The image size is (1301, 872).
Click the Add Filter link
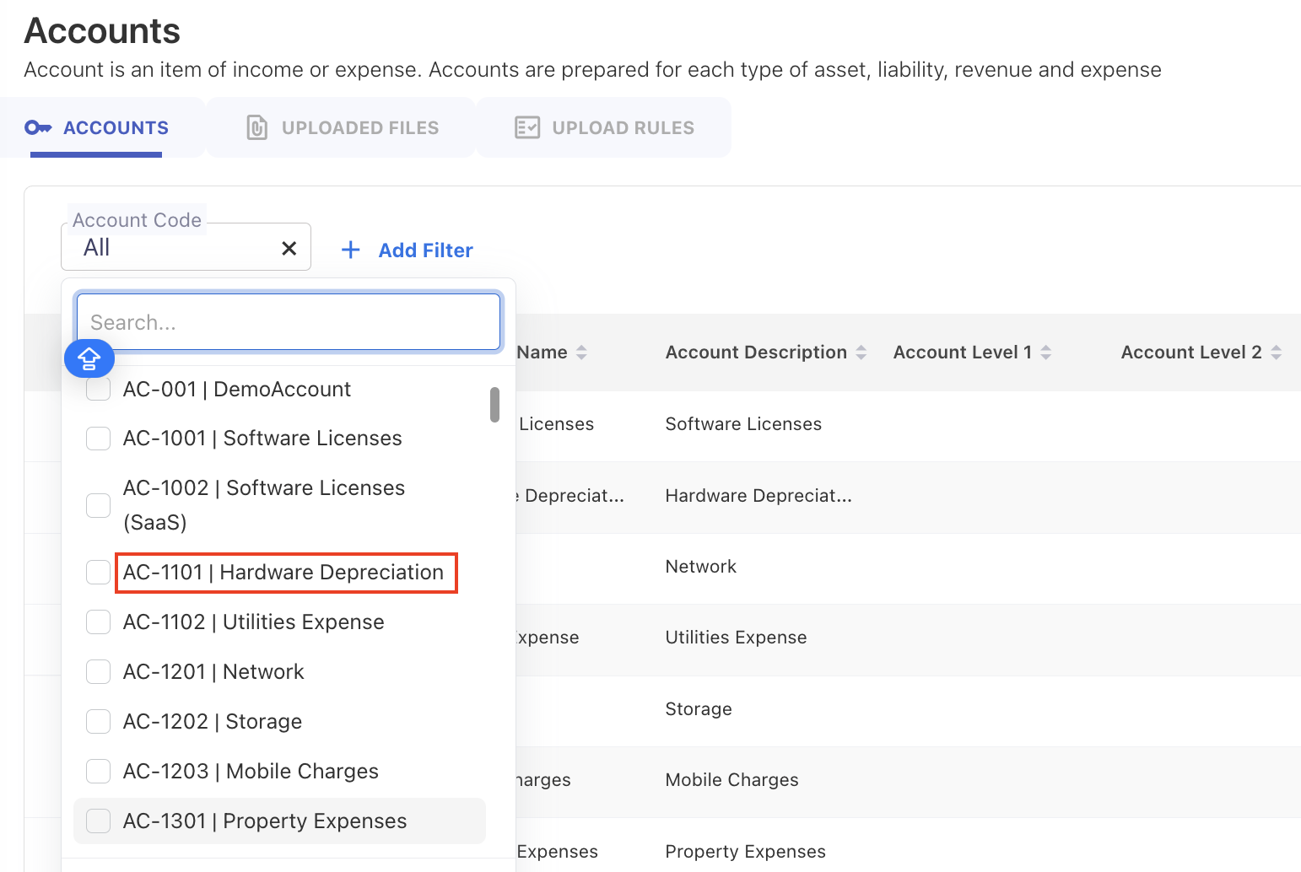(425, 250)
